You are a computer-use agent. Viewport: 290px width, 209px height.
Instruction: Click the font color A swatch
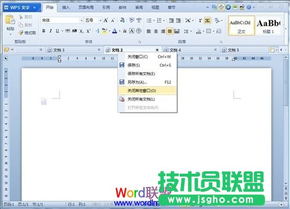click(x=115, y=31)
